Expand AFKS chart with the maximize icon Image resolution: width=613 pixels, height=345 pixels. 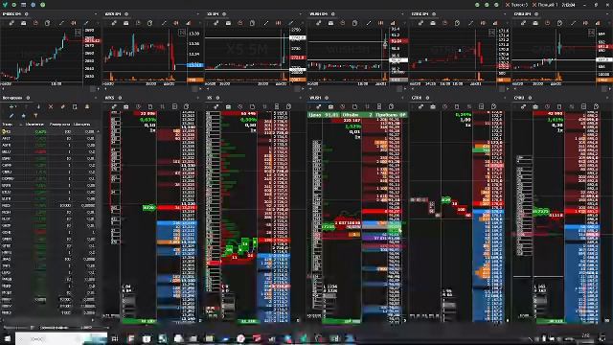click(182, 33)
